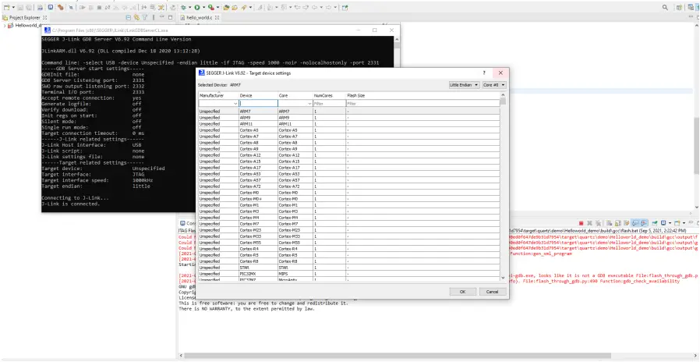Click the Debug bug toolbar icon

pyautogui.click(x=183, y=8)
